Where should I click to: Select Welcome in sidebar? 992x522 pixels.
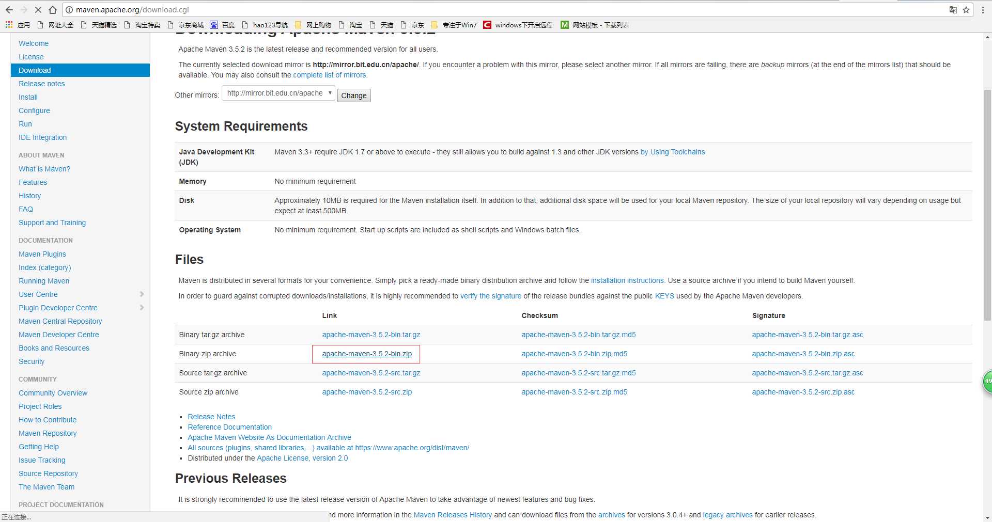(34, 43)
